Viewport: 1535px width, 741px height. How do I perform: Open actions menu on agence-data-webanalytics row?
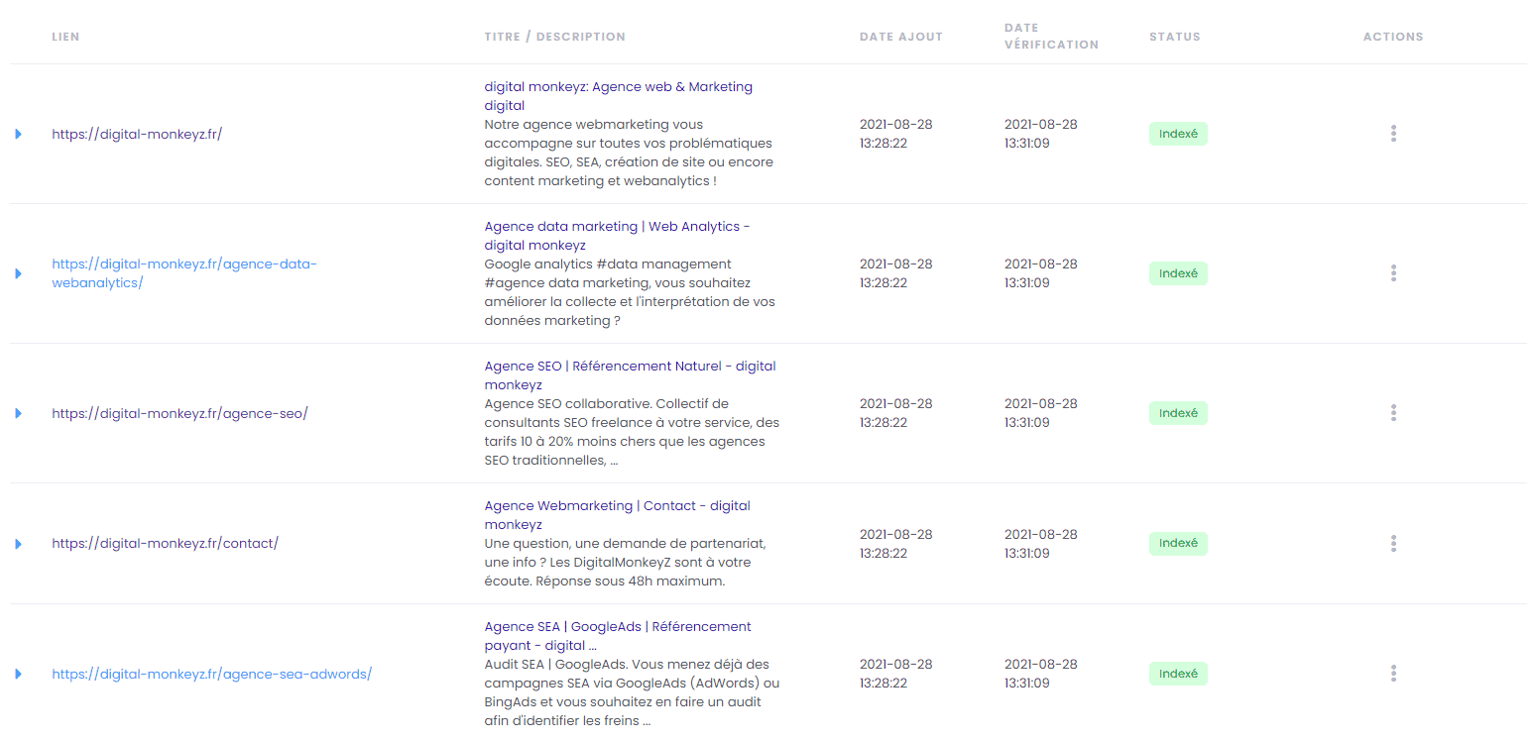pos(1393,272)
